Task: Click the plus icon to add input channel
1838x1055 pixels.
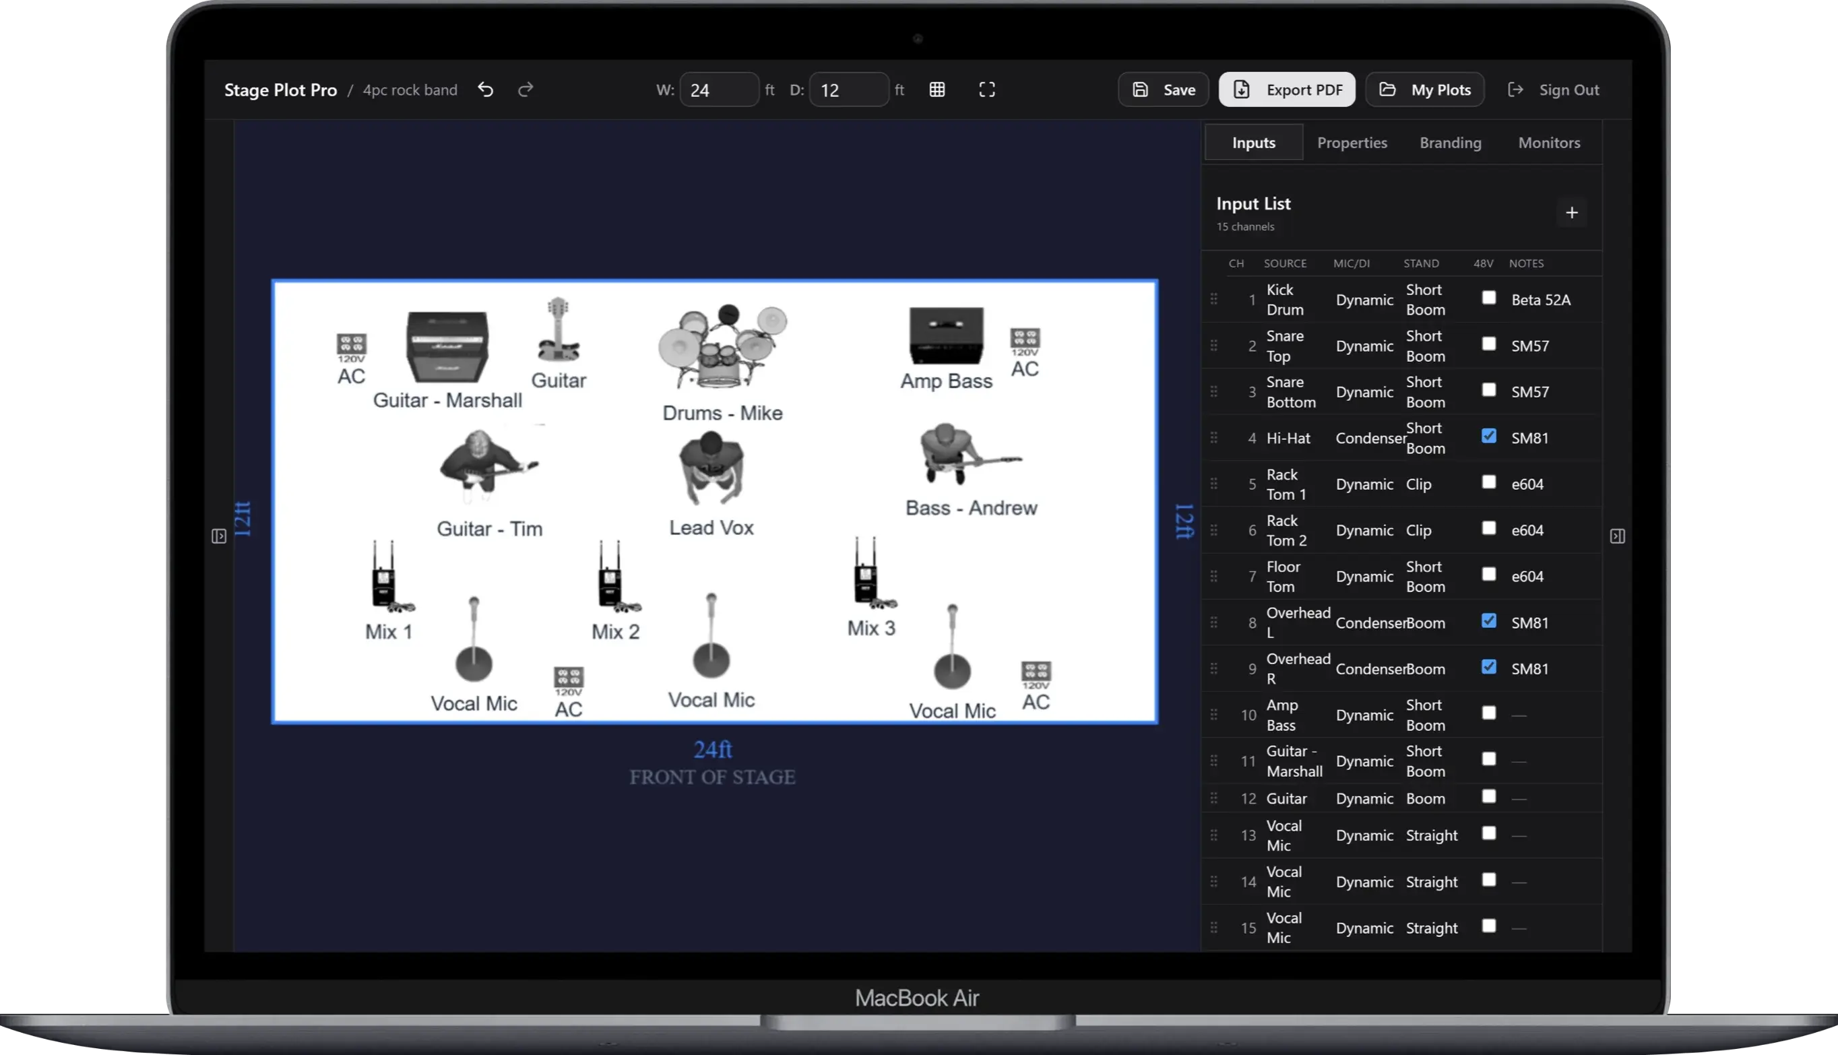Action: coord(1571,212)
